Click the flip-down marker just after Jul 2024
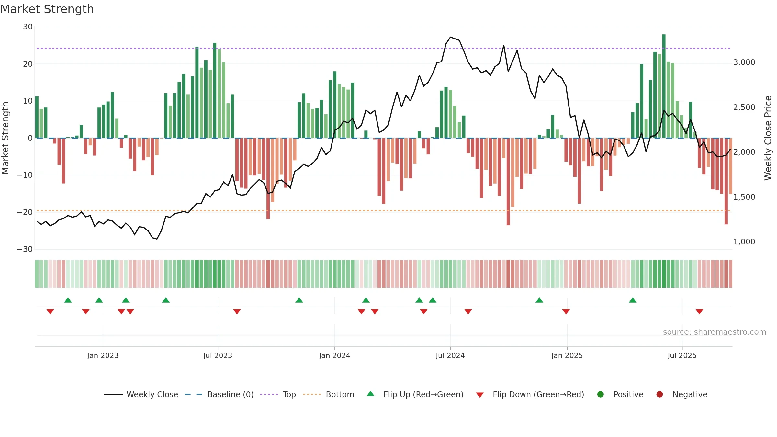The height and width of the screenshot is (437, 777). (468, 312)
